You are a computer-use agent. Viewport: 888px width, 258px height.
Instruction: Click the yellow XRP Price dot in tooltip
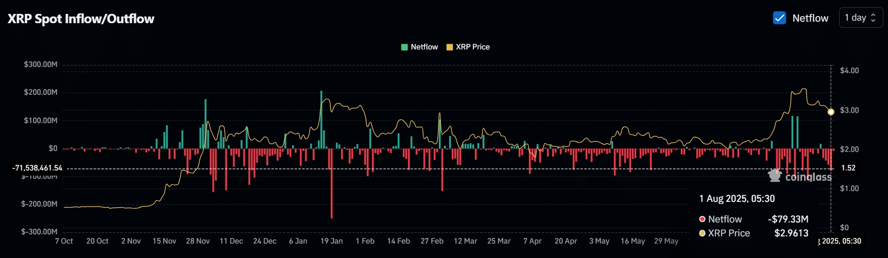pyautogui.click(x=702, y=233)
